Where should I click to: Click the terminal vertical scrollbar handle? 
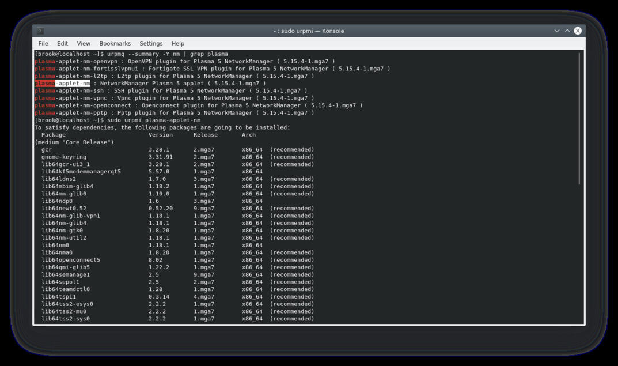coord(579,118)
